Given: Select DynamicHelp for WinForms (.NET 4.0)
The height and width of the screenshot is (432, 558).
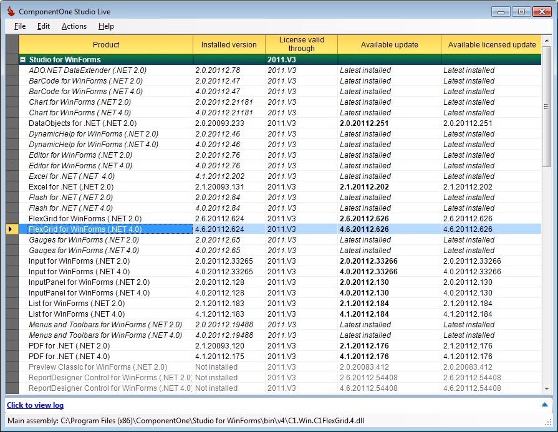Looking at the screenshot, I should pos(94,145).
